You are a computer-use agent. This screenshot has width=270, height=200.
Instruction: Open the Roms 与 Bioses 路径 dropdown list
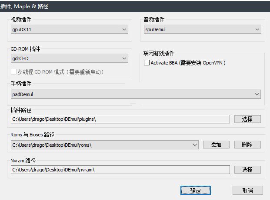pos(105,145)
